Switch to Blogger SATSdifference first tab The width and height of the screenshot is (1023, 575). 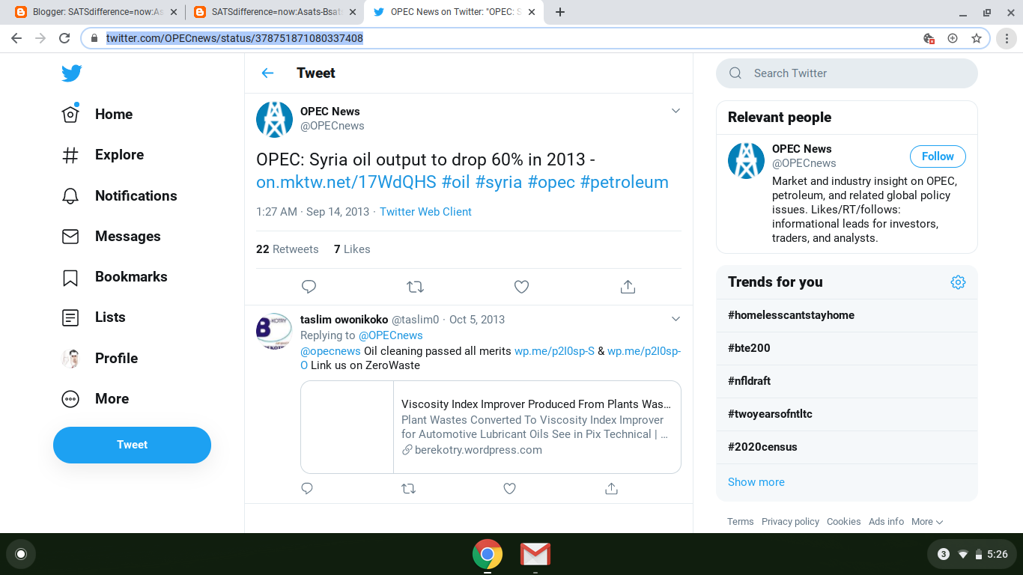96,12
